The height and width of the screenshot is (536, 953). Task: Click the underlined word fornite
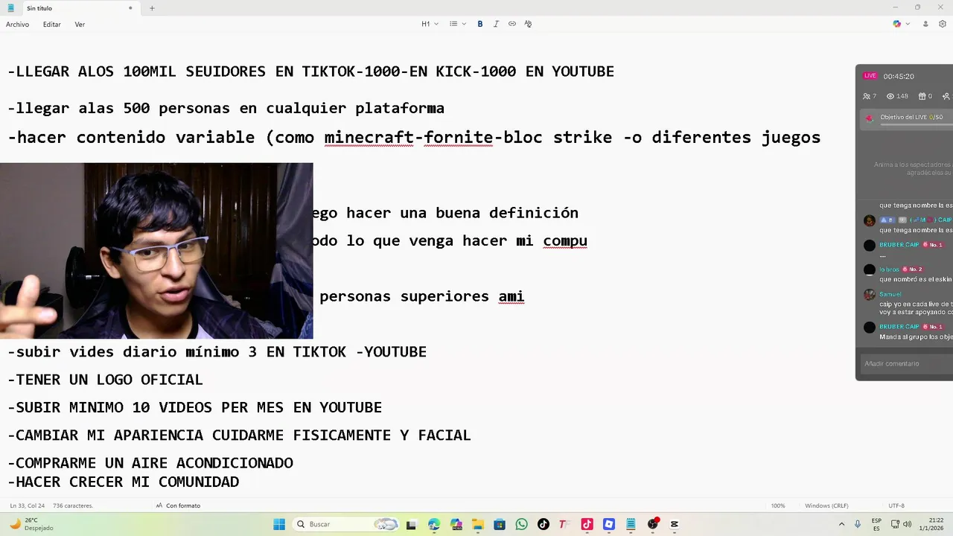pos(458,138)
